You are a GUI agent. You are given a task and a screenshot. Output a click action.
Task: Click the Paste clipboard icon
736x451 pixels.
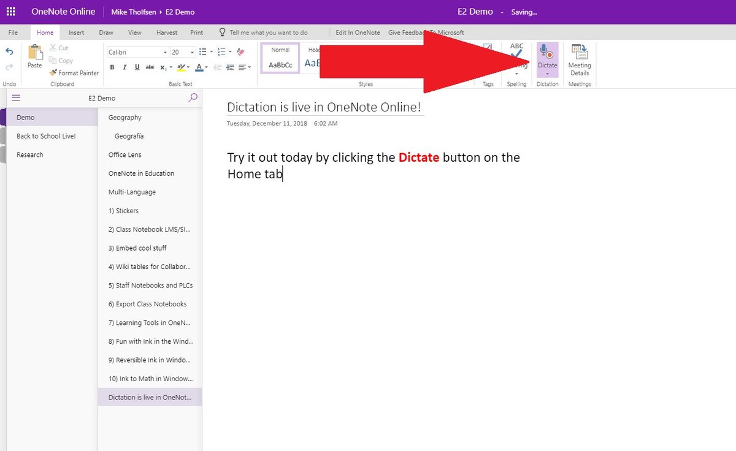pos(35,53)
